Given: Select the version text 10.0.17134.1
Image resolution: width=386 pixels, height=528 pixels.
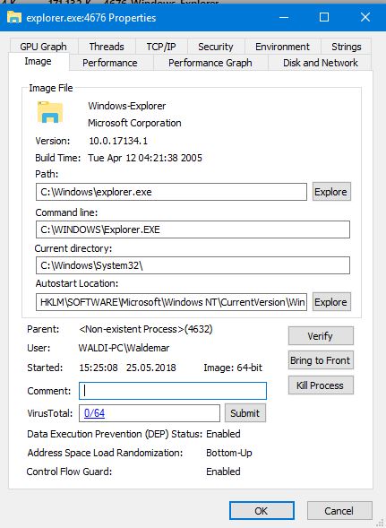Looking at the screenshot, I should coord(118,141).
